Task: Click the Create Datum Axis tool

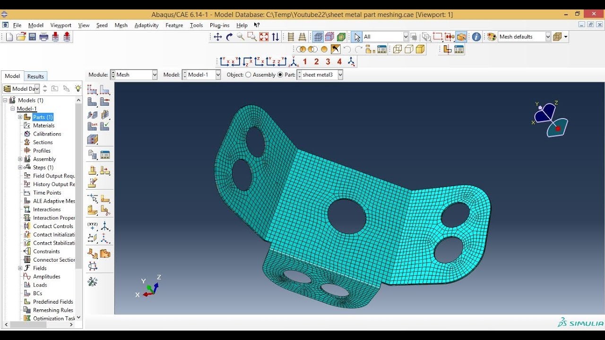Action: 105,226
